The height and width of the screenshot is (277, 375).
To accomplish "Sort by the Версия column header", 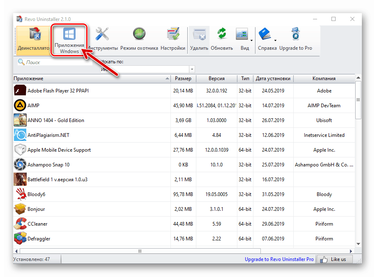I will point(216,78).
